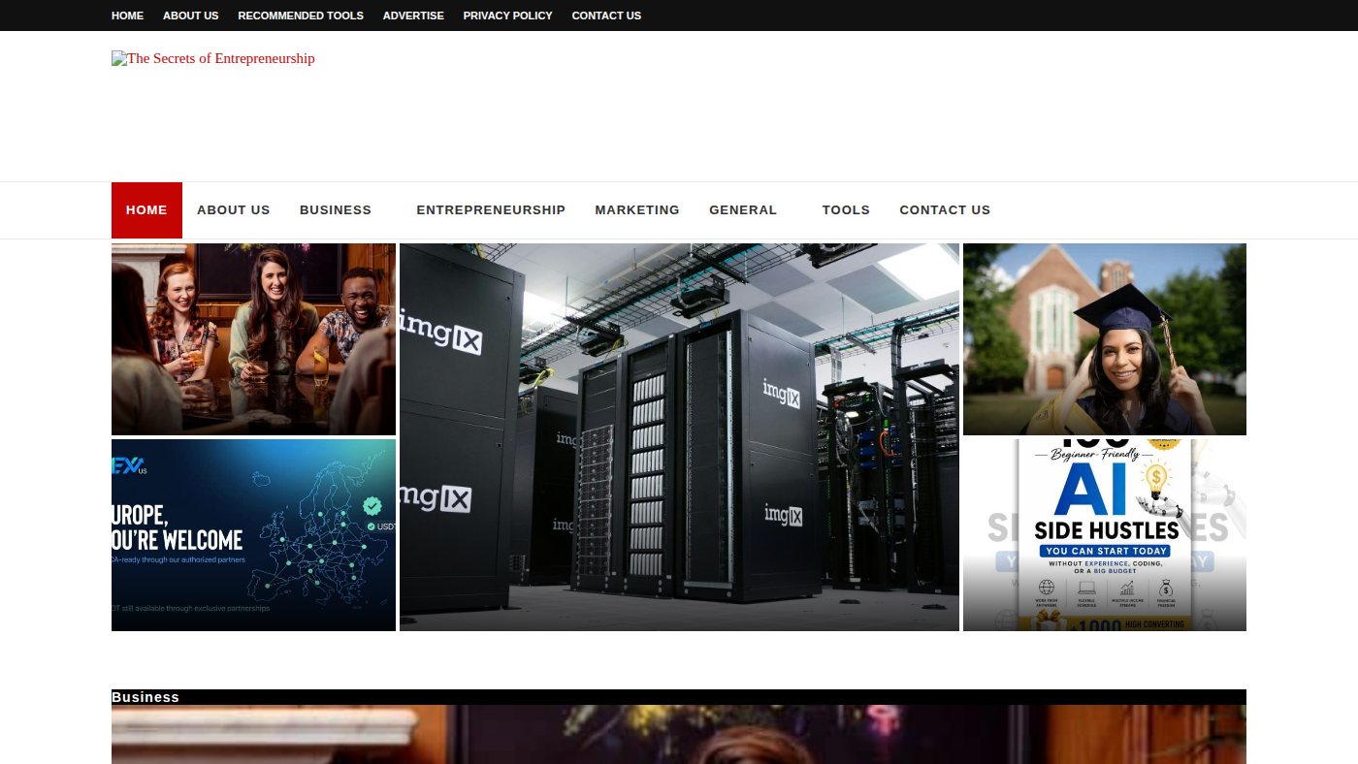The image size is (1358, 764).
Task: Open About Us in the main menu
Action: point(234,209)
